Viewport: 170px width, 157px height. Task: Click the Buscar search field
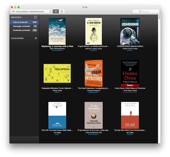(146, 11)
